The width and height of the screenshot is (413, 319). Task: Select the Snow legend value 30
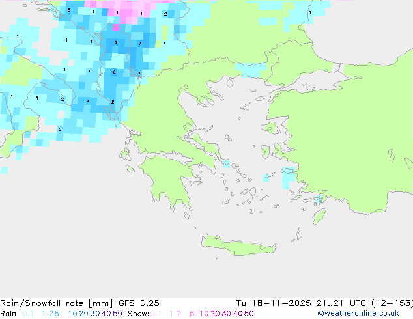(x=227, y=314)
